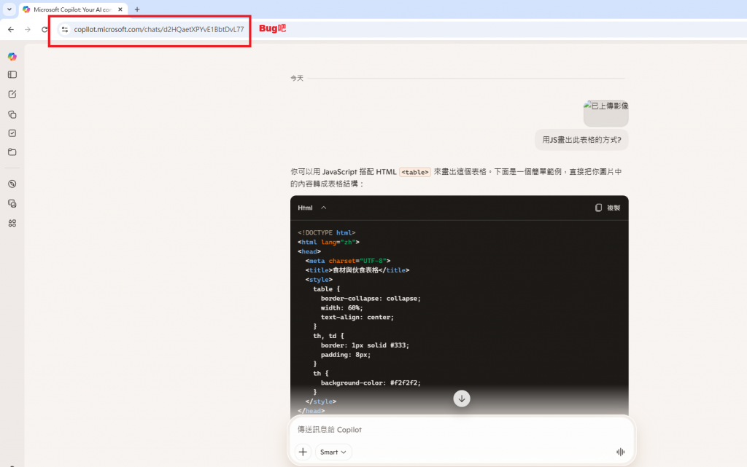The image size is (747, 467).
Task: Click the user message 用JS畫出此表格的方式?
Action: point(581,140)
